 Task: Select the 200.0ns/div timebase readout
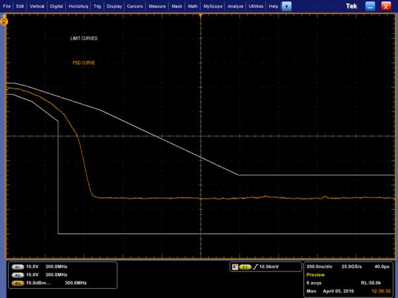(x=319, y=267)
